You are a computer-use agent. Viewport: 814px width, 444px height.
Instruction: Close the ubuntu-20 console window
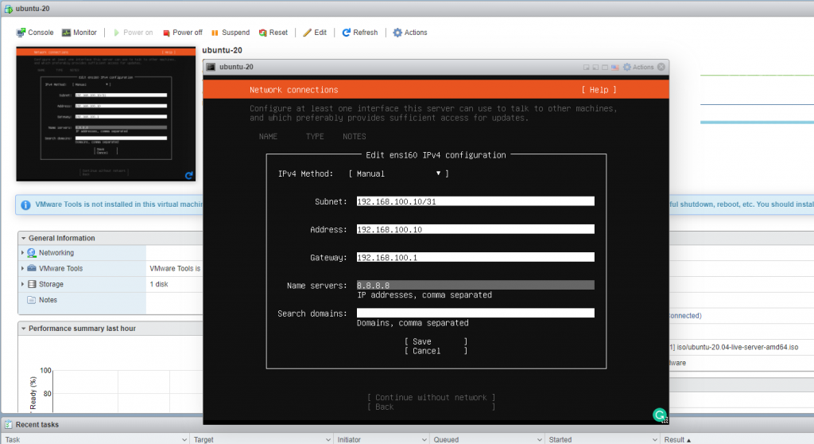click(x=661, y=67)
